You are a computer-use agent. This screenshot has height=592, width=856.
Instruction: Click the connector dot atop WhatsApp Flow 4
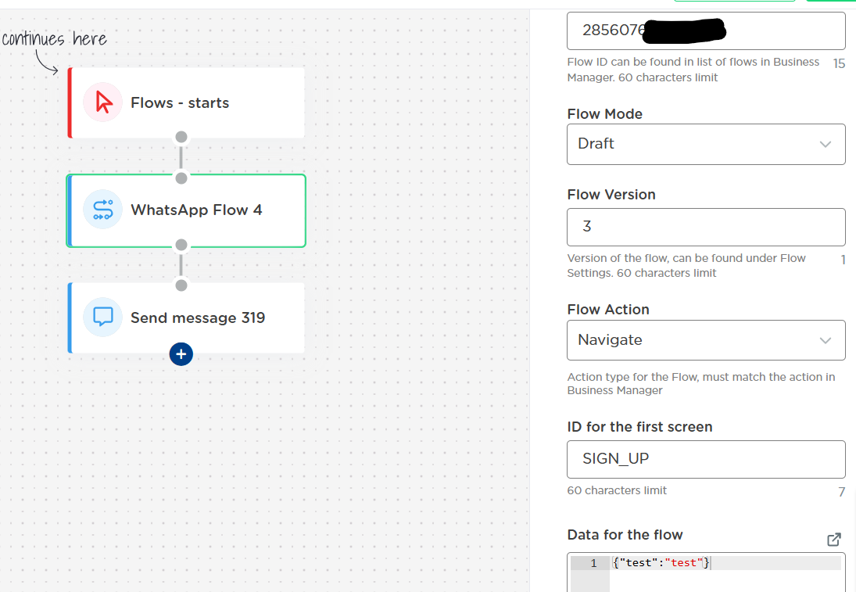coord(181,178)
